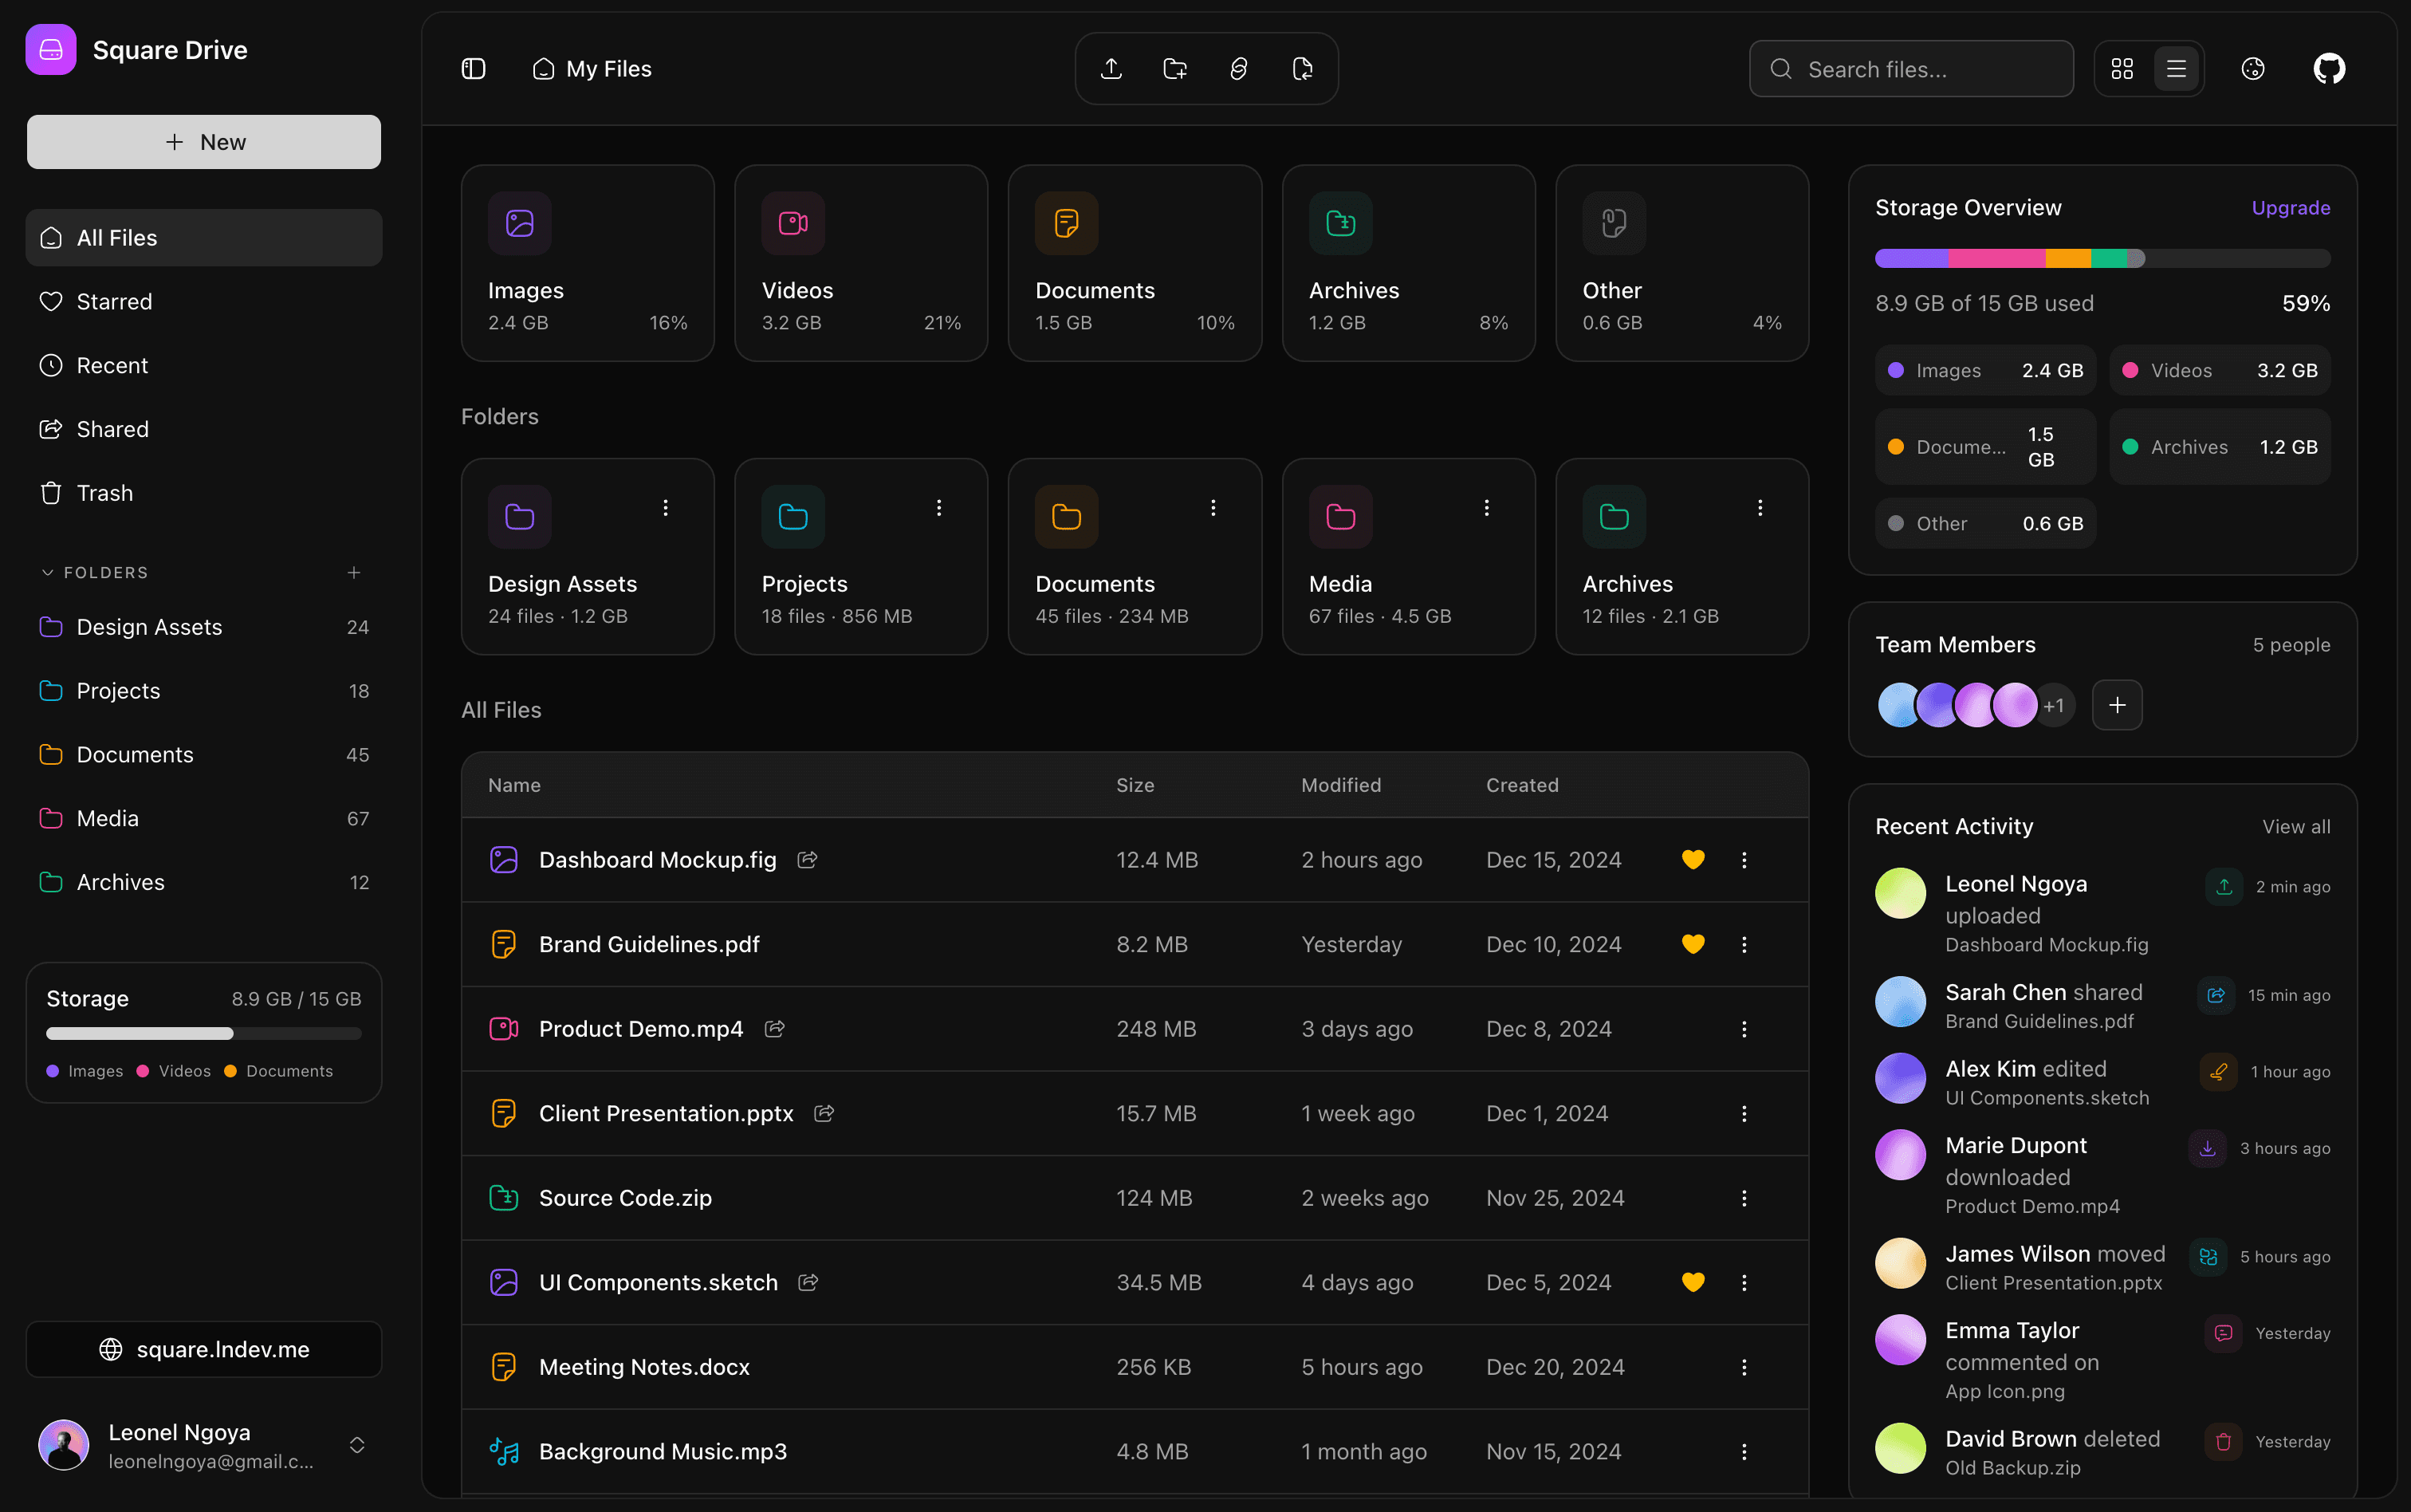Unfavorite Brand Guidelines.pdf by clicking its heart
2411x1512 pixels.
(x=1693, y=943)
